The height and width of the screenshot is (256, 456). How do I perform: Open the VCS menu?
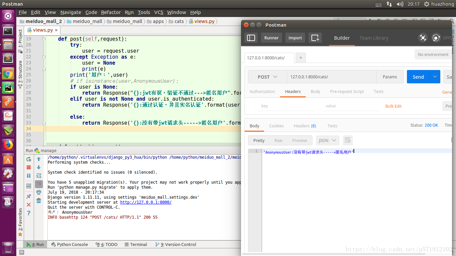pos(159,12)
